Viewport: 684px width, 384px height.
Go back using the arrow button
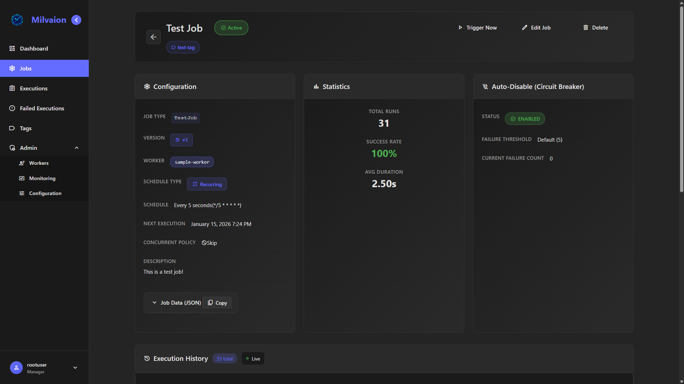(x=153, y=37)
